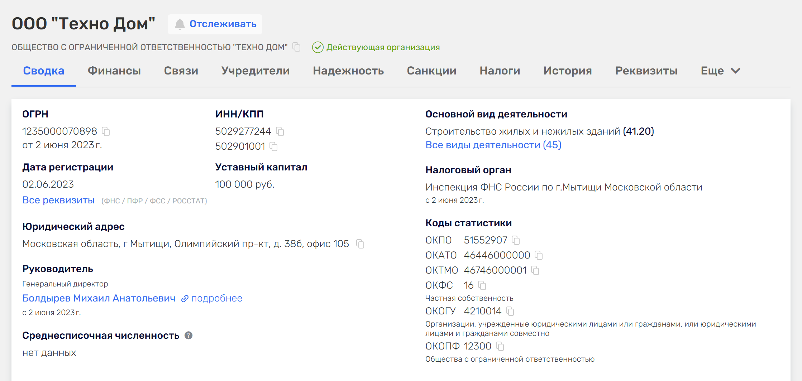Copy OKATO code 46446000000
This screenshot has height=381, width=802.
(539, 255)
